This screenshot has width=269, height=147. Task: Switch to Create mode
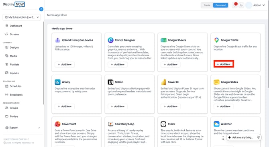(x=207, y=5)
